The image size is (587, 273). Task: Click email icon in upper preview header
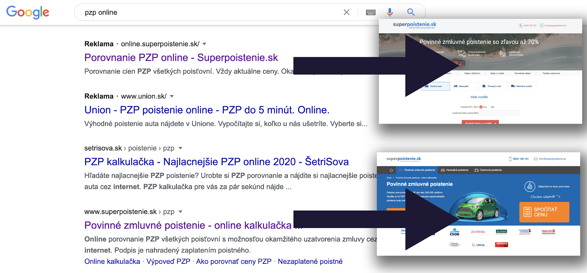(x=542, y=25)
